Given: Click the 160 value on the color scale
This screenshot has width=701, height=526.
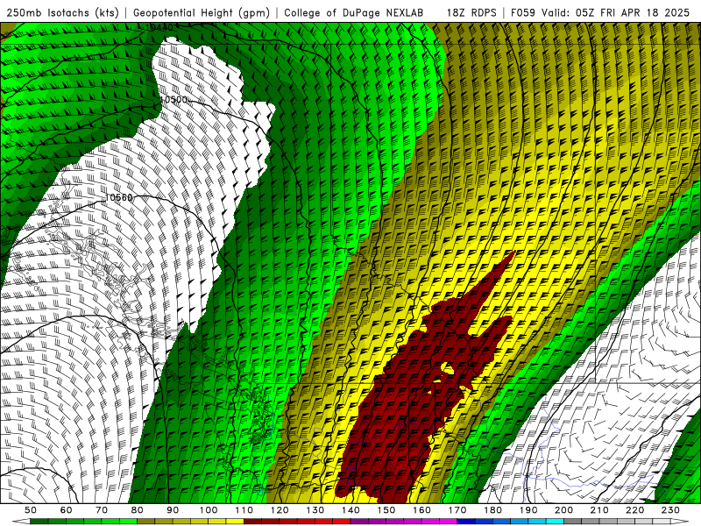Looking at the screenshot, I should tap(421, 510).
